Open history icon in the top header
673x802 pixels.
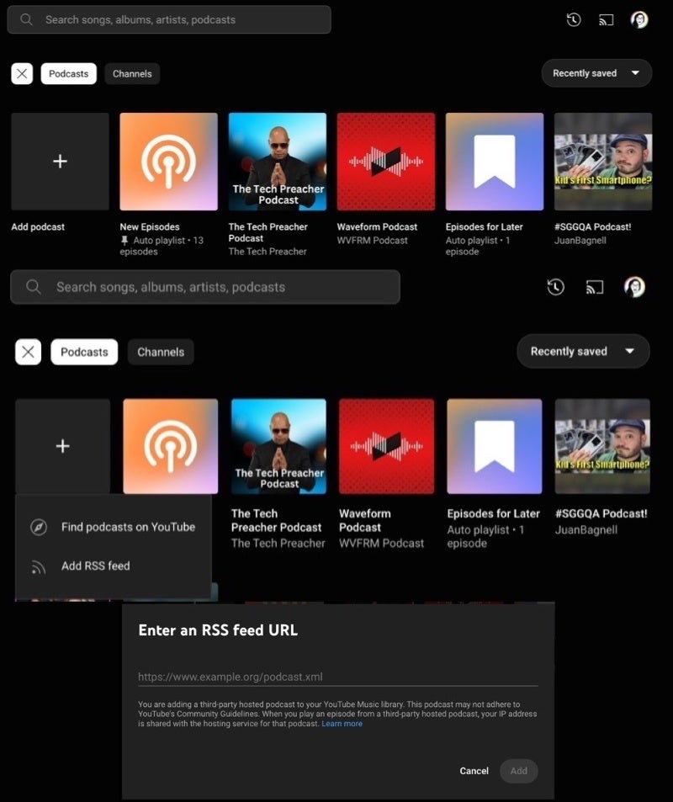[x=573, y=20]
